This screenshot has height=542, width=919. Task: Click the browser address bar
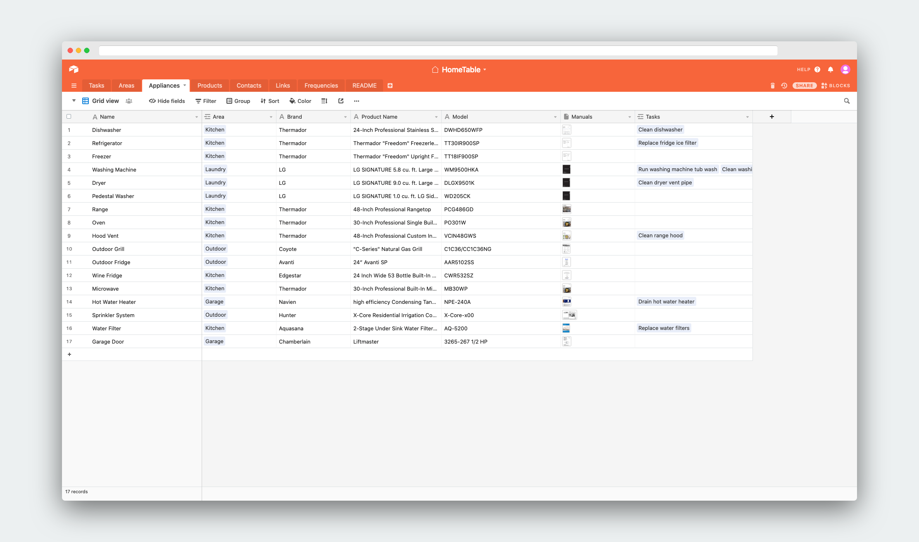click(438, 50)
